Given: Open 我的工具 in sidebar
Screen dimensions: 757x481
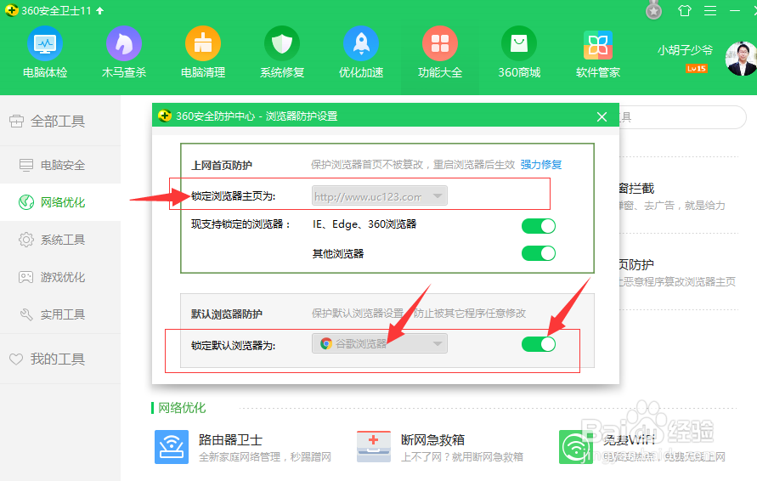Looking at the screenshot, I should [60, 359].
